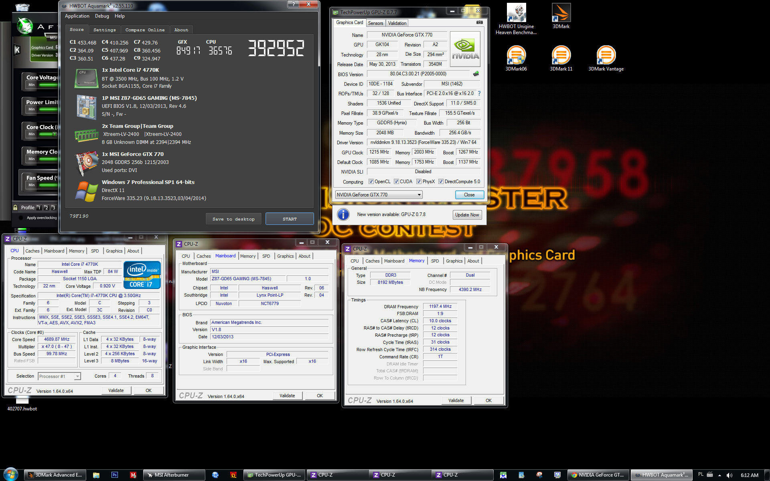This screenshot has width=770, height=481.
Task: Open Photoshop from the taskbar
Action: point(115,475)
